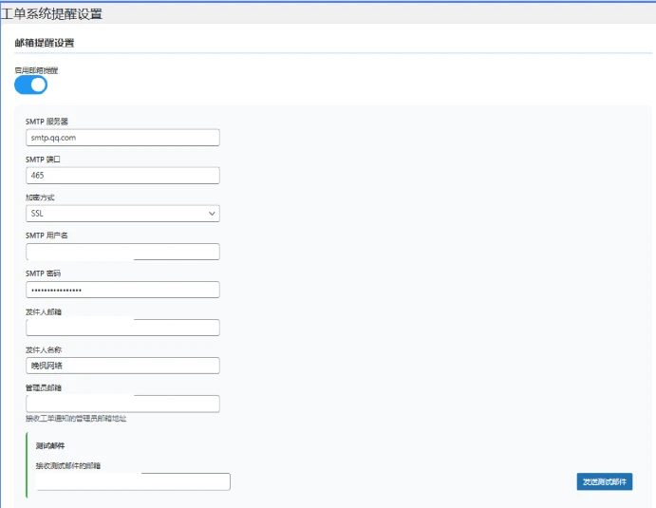Click the SMTP 端口 field showing 465
This screenshot has width=656, height=508.
tap(122, 176)
